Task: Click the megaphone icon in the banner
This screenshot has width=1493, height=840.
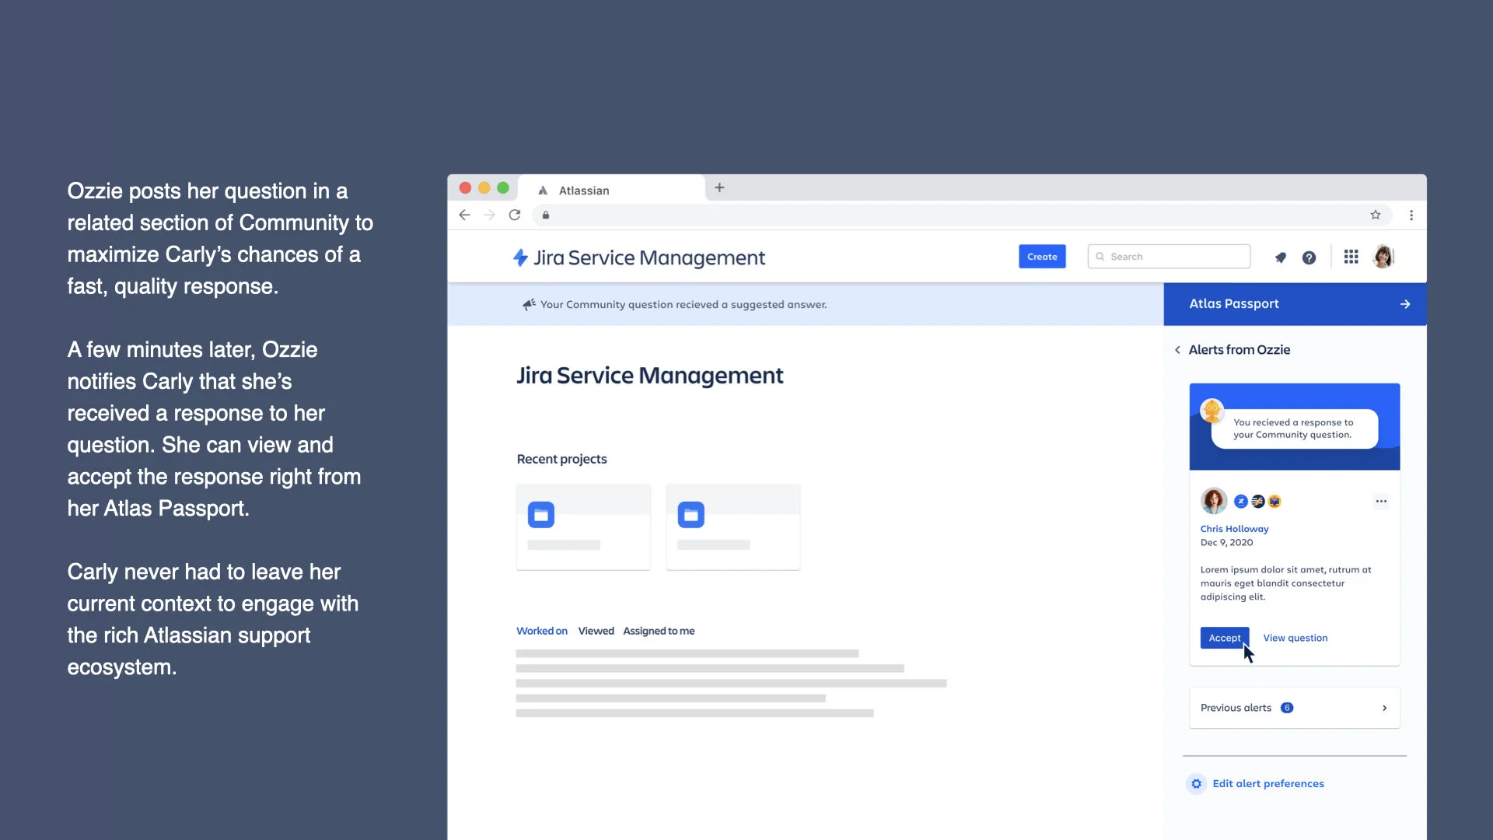Action: click(529, 304)
